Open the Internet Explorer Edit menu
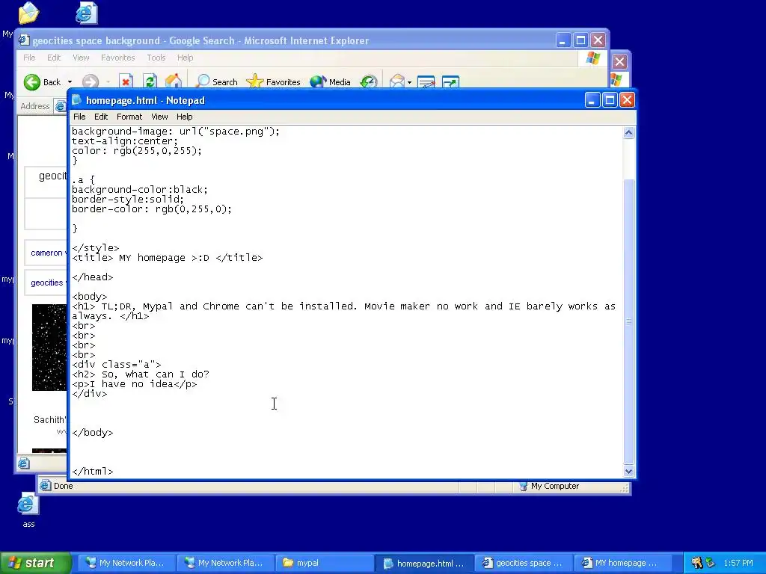 coord(54,58)
